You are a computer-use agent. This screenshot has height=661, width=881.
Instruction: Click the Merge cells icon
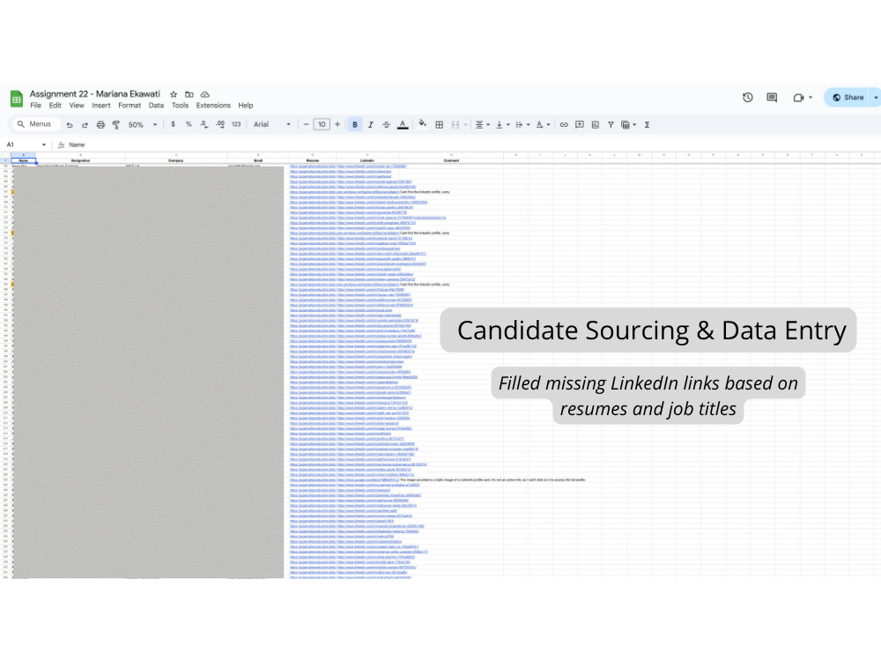(455, 125)
